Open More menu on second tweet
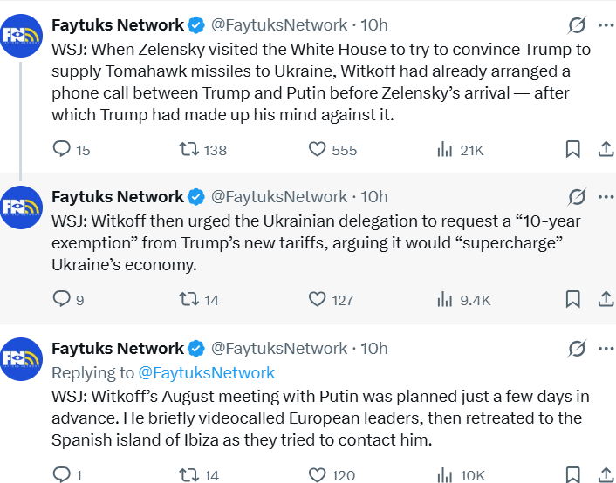This screenshot has width=616, height=483. [x=605, y=196]
